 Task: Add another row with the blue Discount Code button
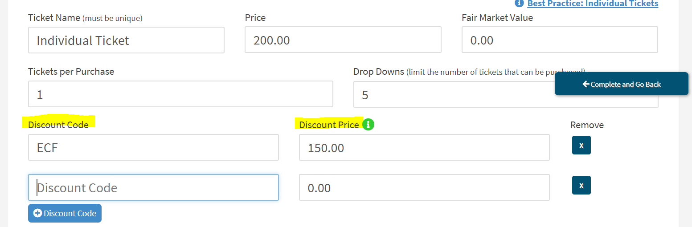pos(65,213)
